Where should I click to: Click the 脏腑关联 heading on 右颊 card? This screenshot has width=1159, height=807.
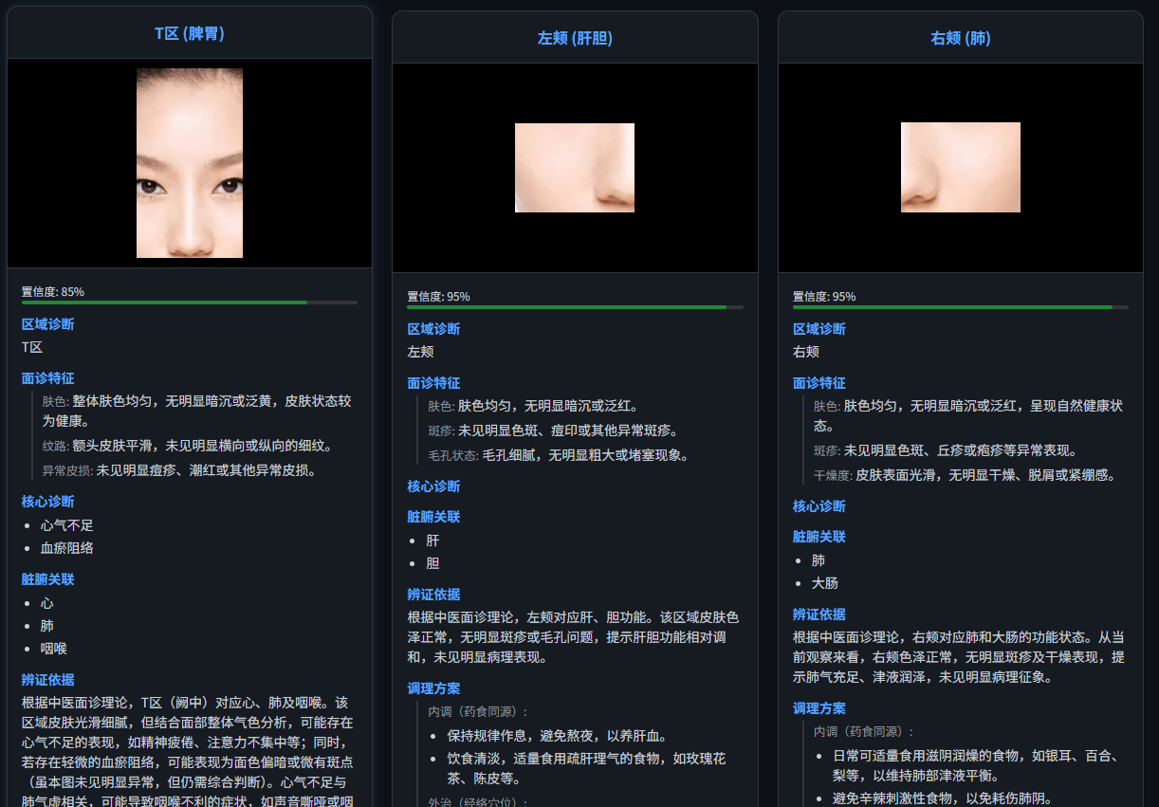(x=819, y=537)
